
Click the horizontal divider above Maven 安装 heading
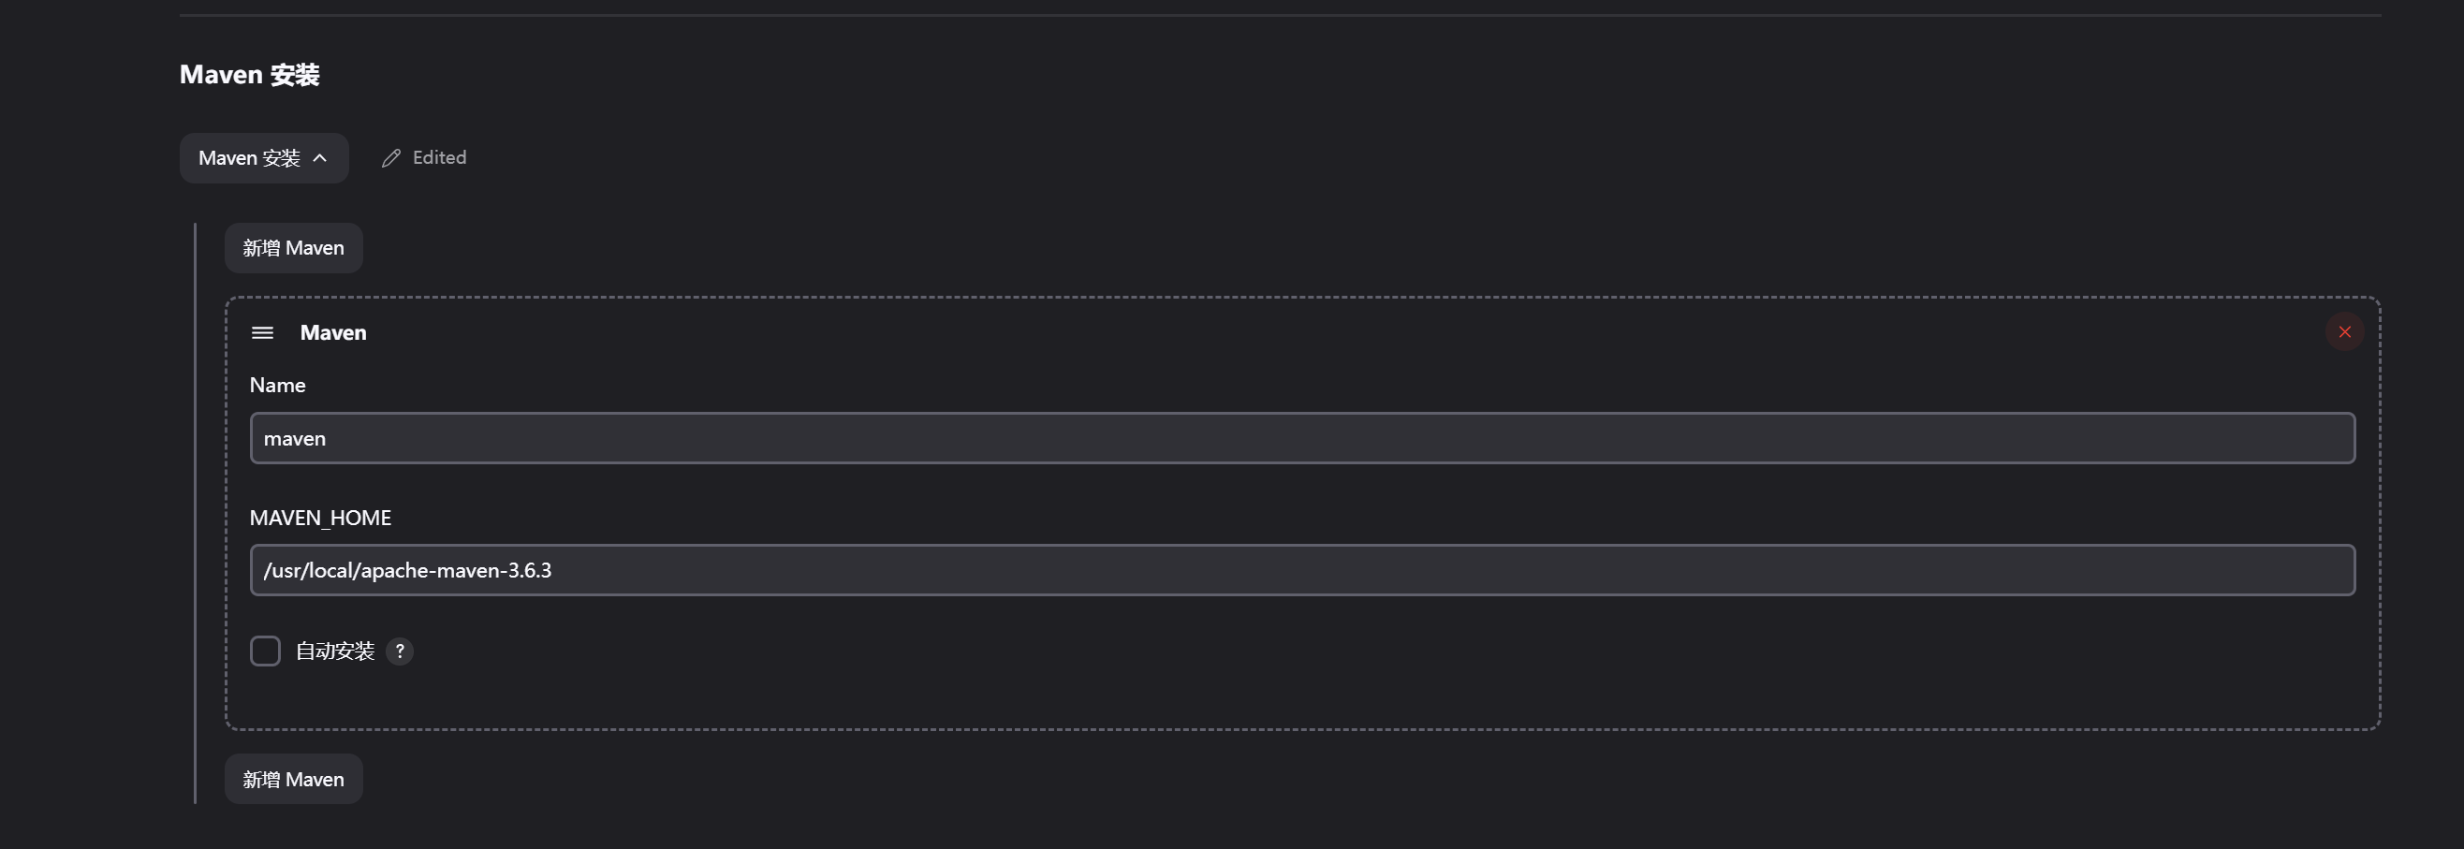pos(1280,14)
